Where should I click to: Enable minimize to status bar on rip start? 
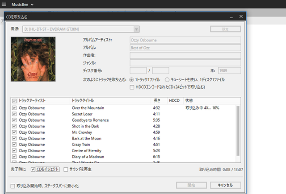point(13,186)
